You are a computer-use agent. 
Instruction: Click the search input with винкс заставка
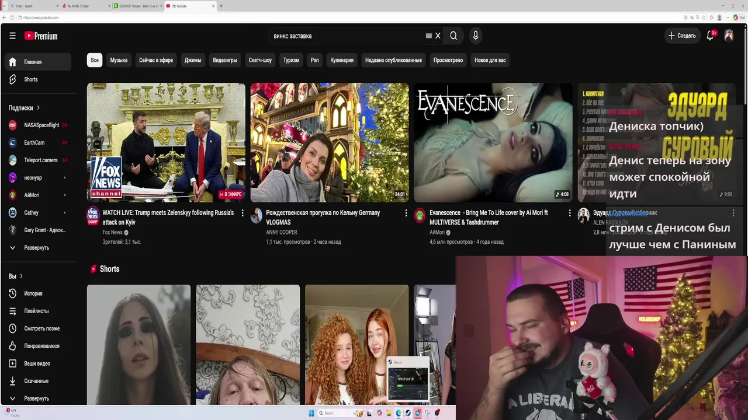tap(348, 36)
